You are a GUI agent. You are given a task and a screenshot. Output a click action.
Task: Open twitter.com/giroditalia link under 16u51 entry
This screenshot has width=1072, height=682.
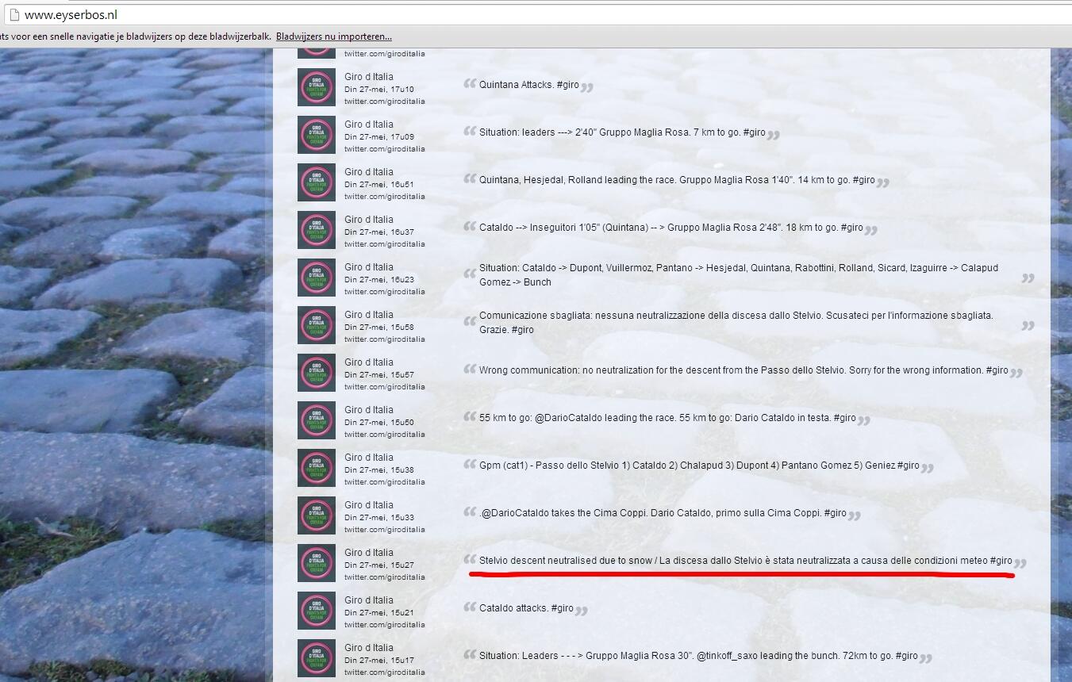pos(385,197)
